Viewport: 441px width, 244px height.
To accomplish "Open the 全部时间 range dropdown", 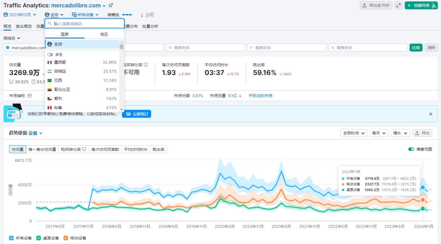I will tap(354, 133).
